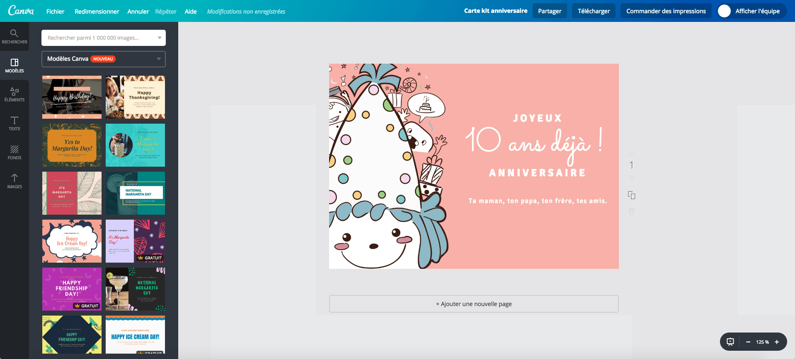The image size is (795, 359).
Task: Select the National Margarita Day teal template
Action: 135,193
